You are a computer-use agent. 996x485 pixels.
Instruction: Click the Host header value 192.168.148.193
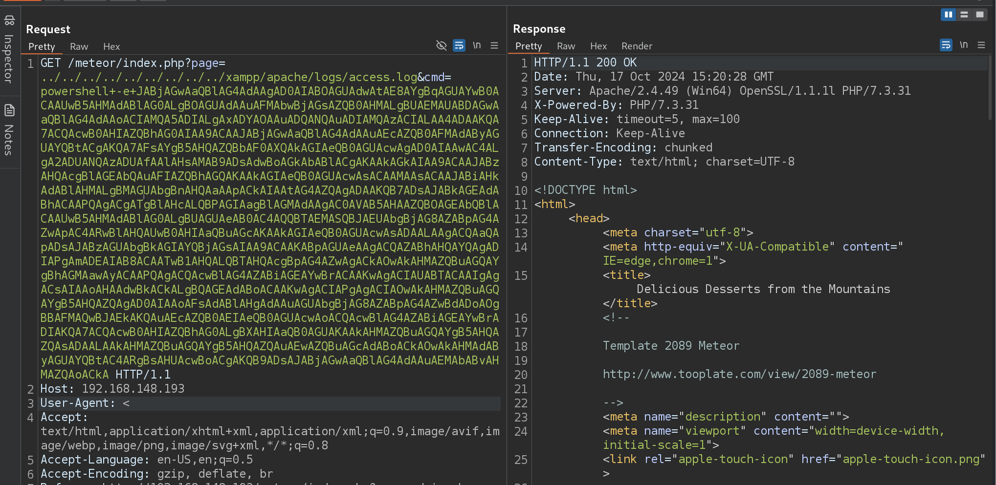pyautogui.click(x=133, y=389)
